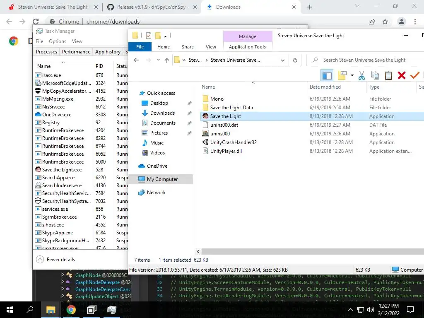Viewport: 424px width, 318px height.
Task: Select OneDrive in the navigation pane
Action: [x=157, y=166]
